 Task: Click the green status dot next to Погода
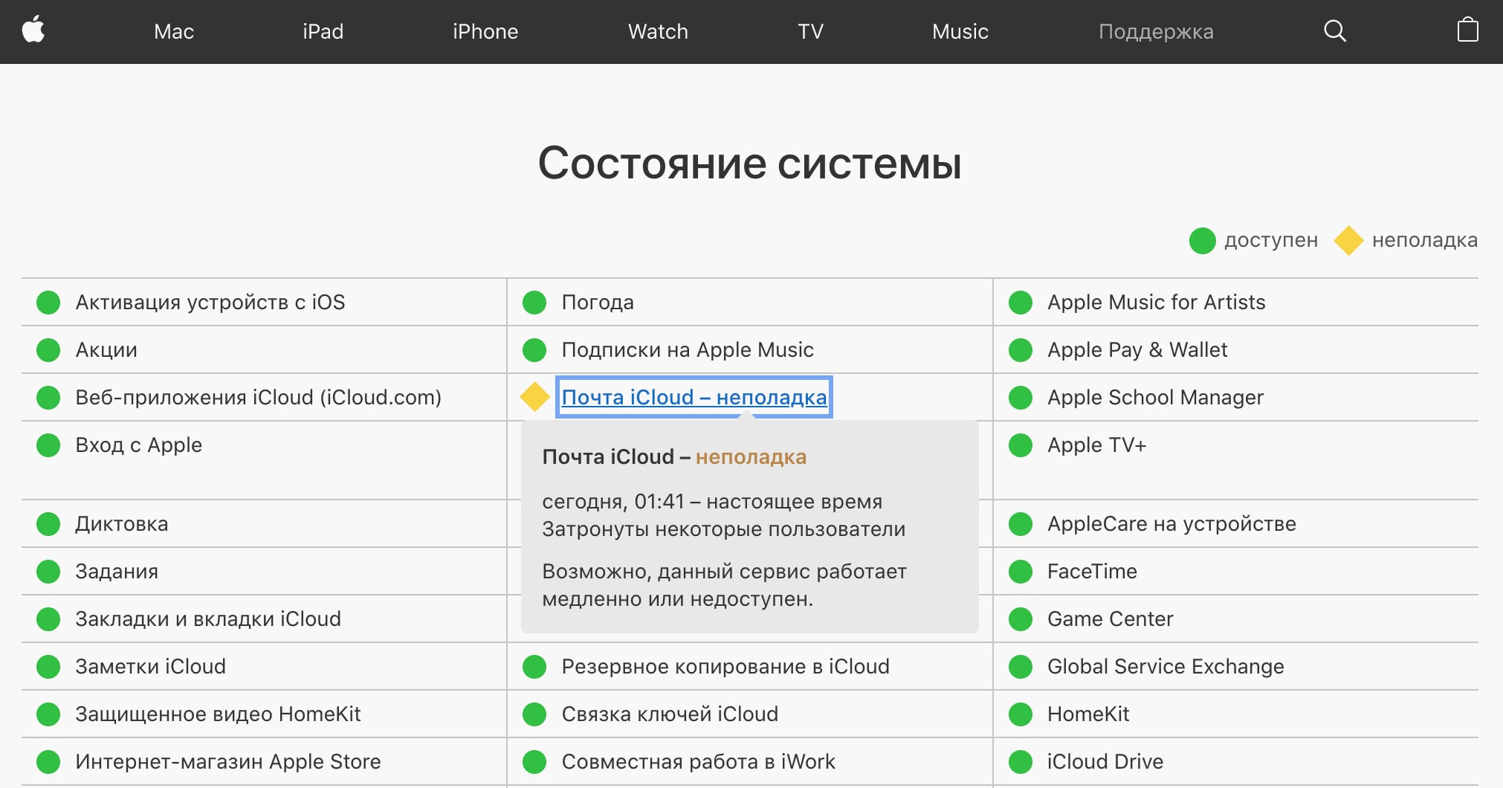click(534, 302)
